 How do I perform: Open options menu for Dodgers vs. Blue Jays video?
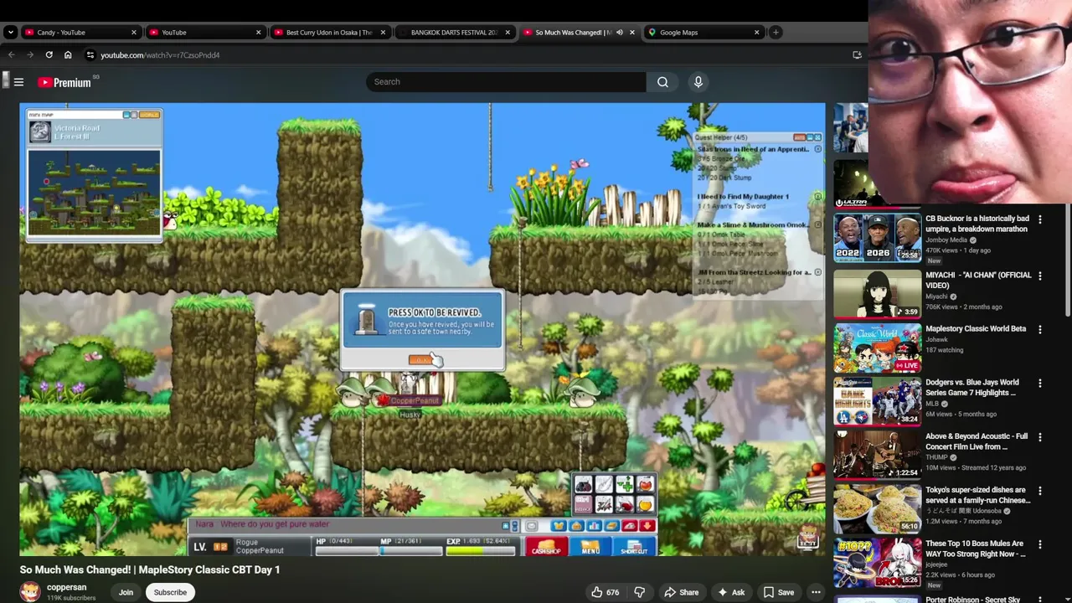click(x=1040, y=384)
